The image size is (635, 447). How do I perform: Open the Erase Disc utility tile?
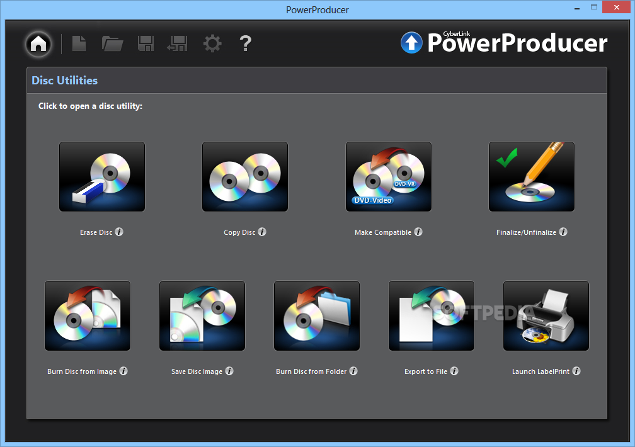point(102,176)
